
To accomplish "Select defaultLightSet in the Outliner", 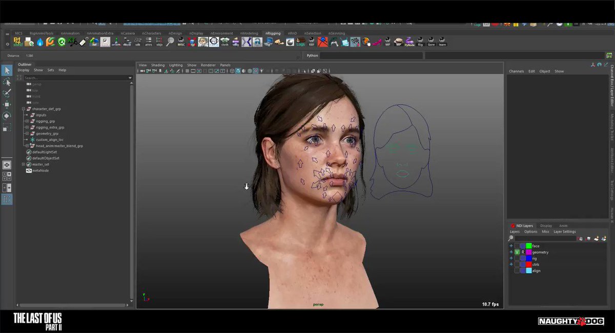I will (x=46, y=152).
